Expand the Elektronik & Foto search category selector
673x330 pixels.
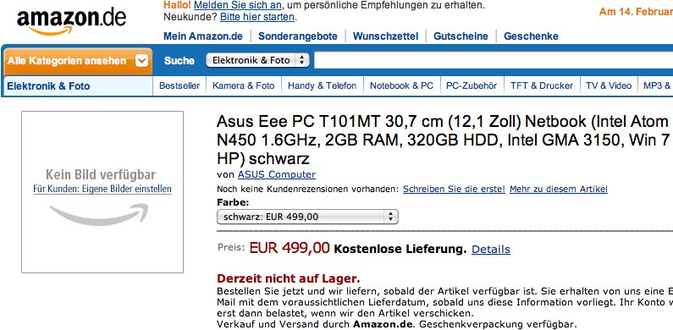pyautogui.click(x=257, y=60)
